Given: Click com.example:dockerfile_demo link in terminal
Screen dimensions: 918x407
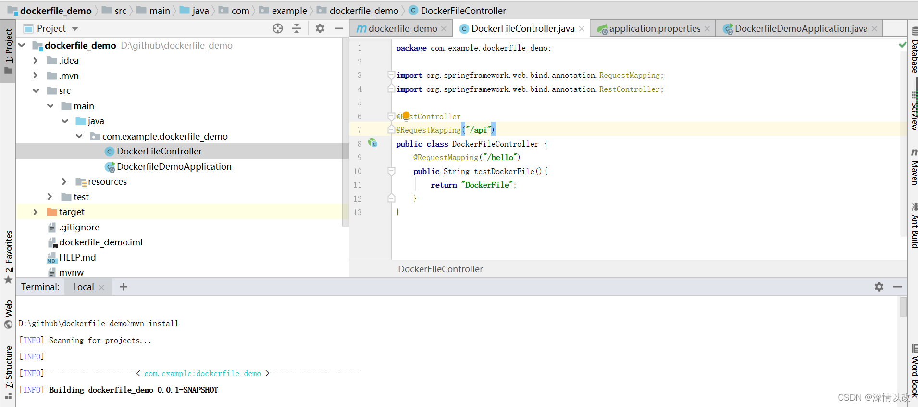Looking at the screenshot, I should (202, 373).
